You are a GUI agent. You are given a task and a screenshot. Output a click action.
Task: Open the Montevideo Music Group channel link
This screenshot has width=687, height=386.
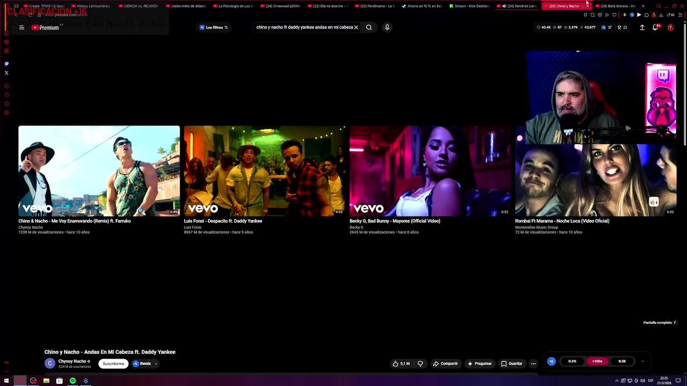click(x=537, y=227)
